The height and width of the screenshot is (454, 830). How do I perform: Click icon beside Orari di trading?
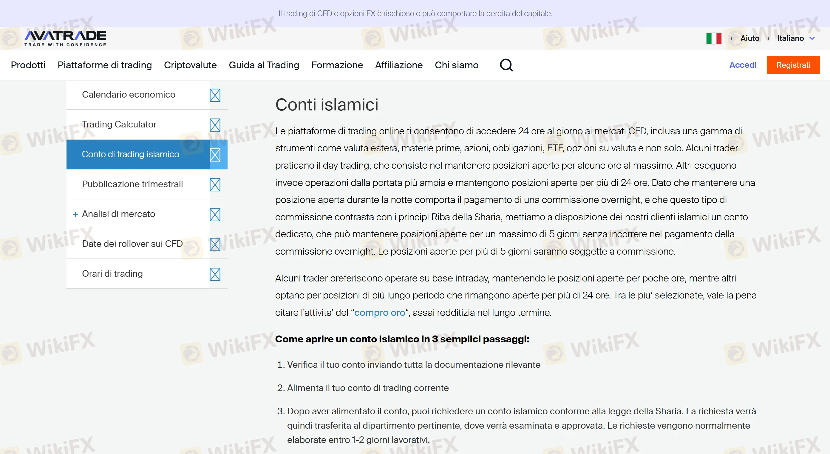coord(215,274)
